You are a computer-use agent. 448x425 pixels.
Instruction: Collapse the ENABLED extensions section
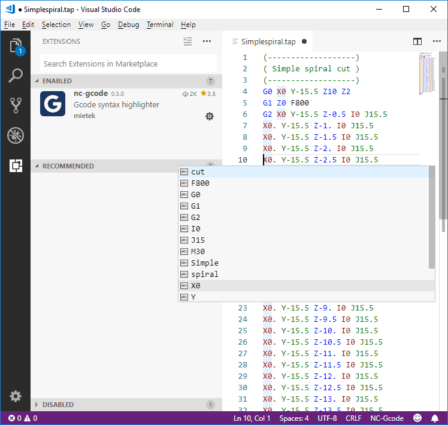[x=126, y=81]
